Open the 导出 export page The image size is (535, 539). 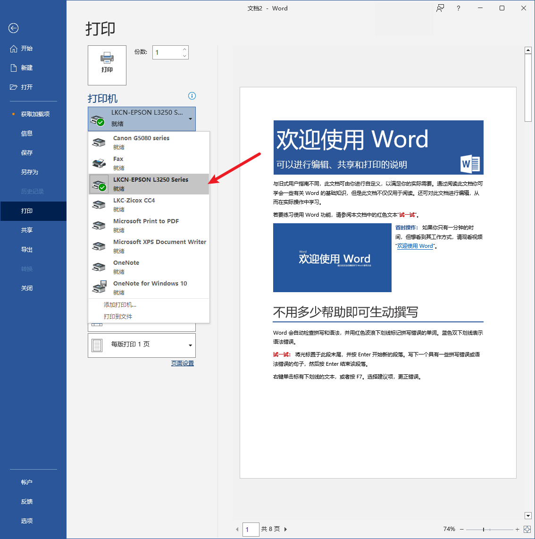click(x=33, y=250)
